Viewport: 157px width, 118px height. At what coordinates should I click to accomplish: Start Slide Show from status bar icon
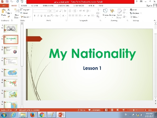124,110
